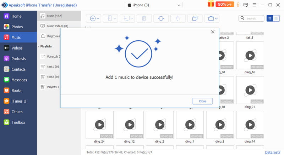Open the Photos section
The width and height of the screenshot is (284, 155).
pyautogui.click(x=18, y=27)
